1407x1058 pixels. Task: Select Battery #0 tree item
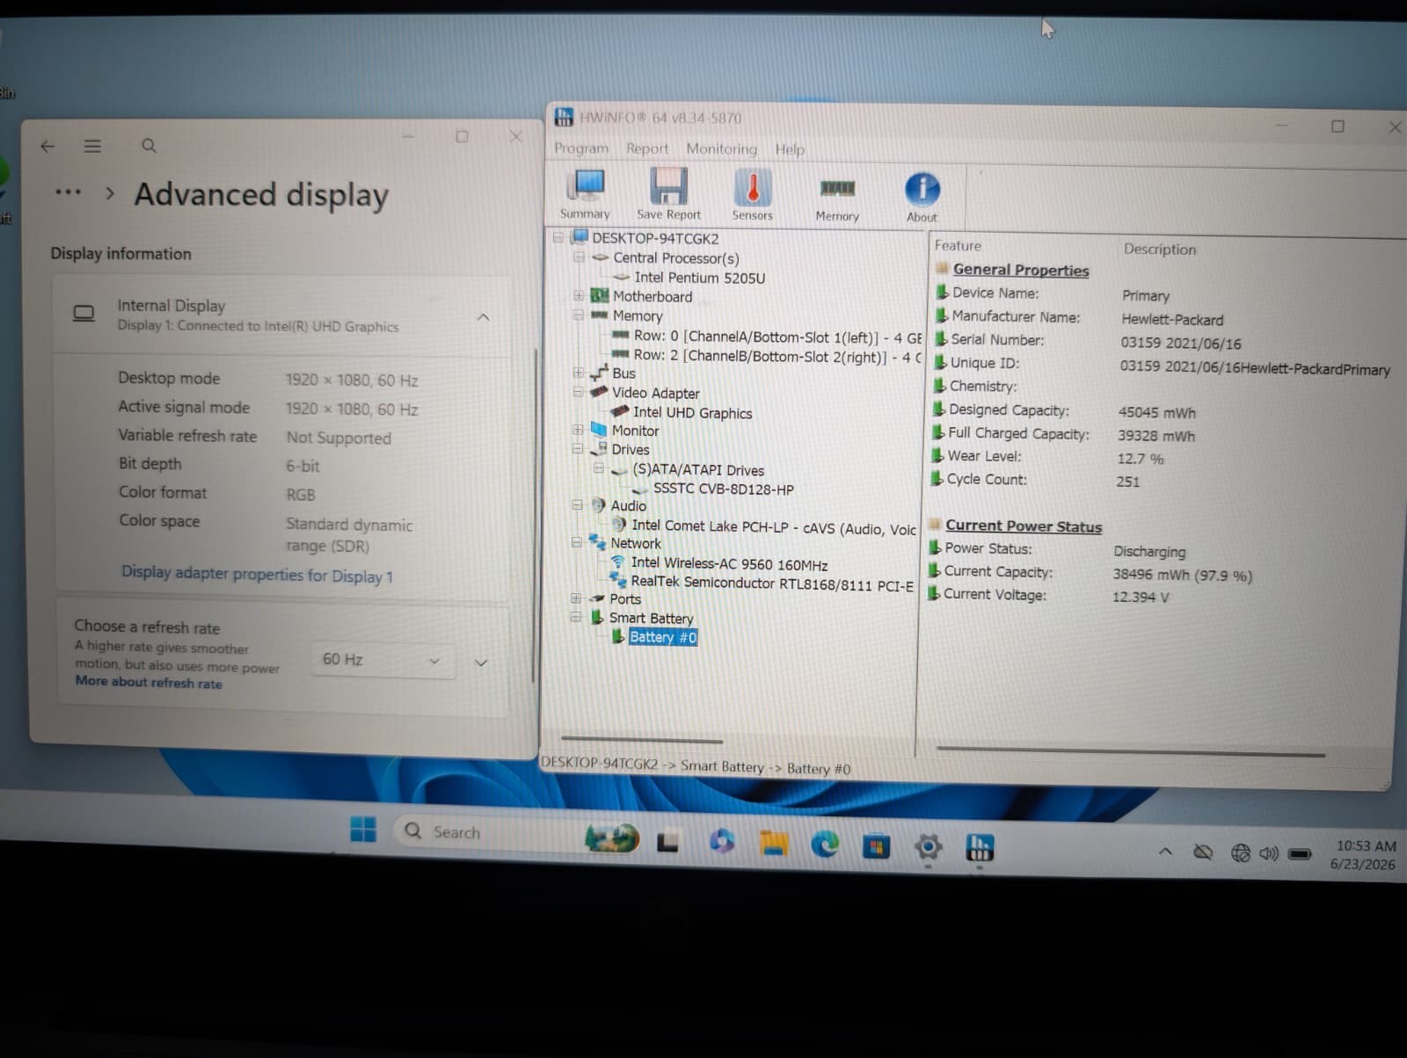point(663,637)
